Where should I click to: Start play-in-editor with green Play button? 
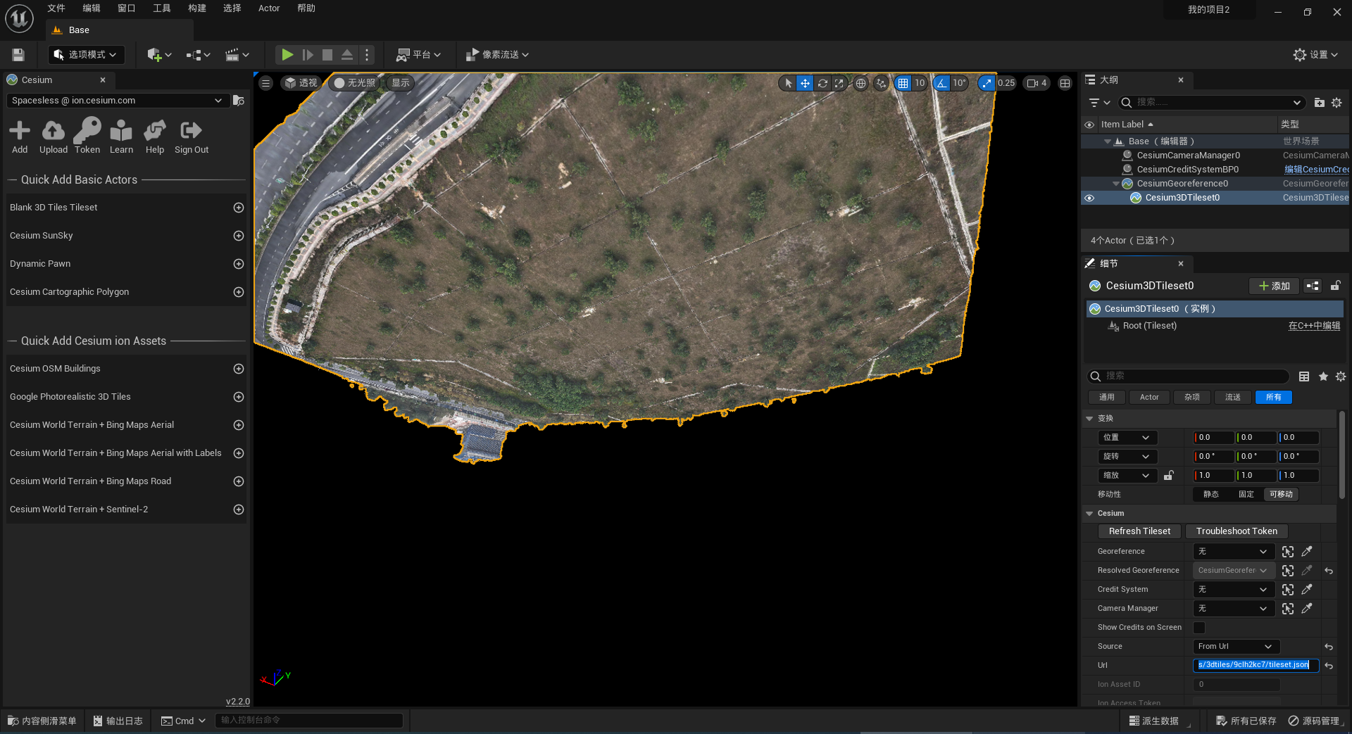(x=287, y=54)
